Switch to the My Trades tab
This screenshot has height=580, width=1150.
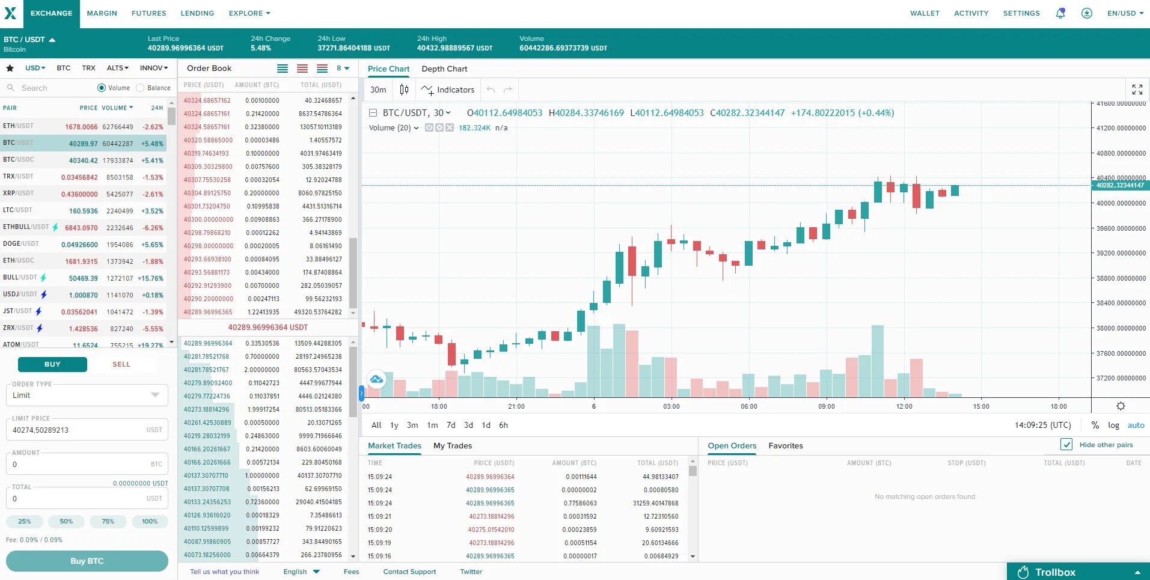point(453,445)
